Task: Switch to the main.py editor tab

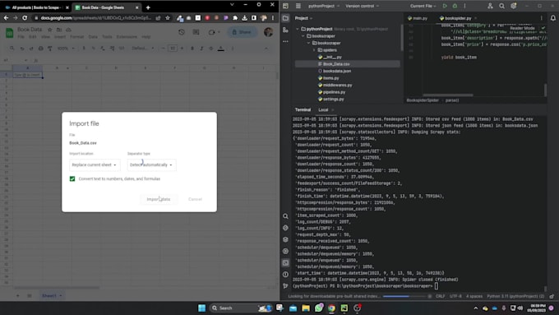Action: 418,18
